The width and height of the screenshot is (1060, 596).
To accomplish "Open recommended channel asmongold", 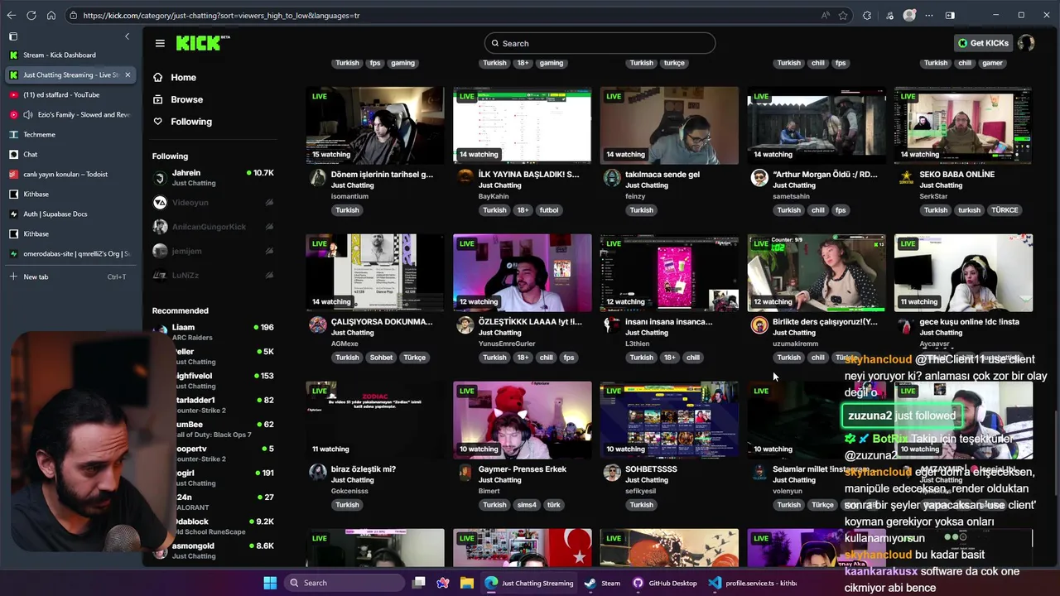I will coord(214,550).
